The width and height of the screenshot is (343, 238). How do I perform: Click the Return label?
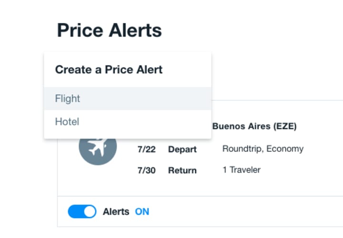pos(182,170)
